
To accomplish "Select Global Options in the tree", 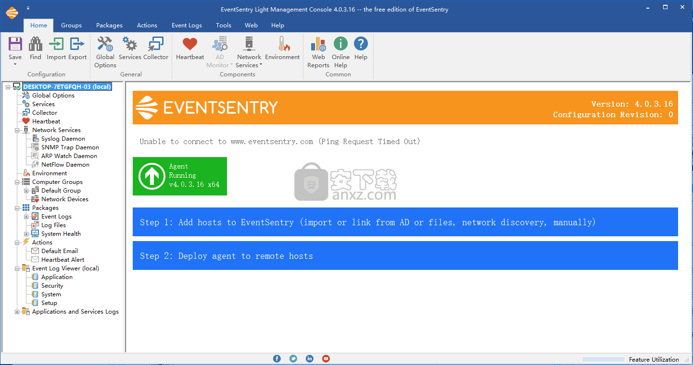I will pyautogui.click(x=53, y=96).
